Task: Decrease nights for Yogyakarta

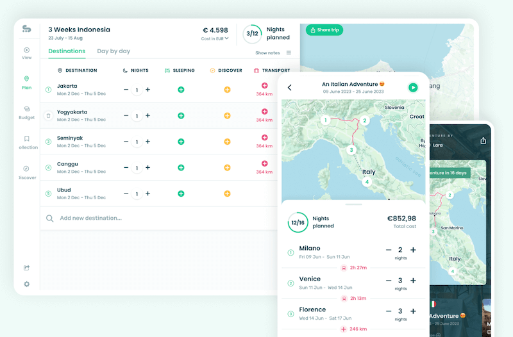Action: coord(126,116)
